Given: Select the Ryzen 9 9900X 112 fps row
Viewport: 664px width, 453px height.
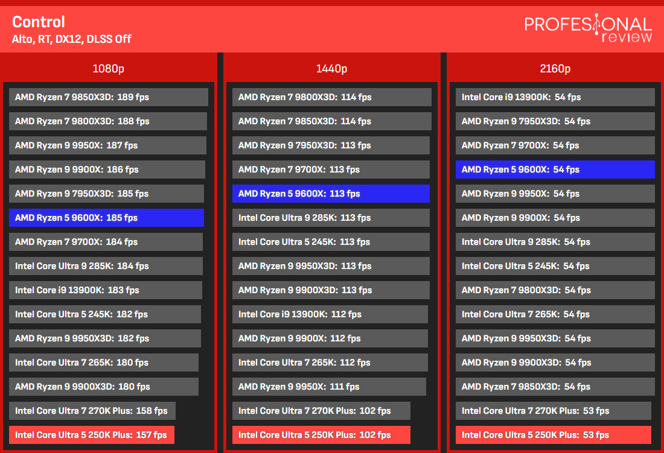Looking at the screenshot, I should coord(330,338).
